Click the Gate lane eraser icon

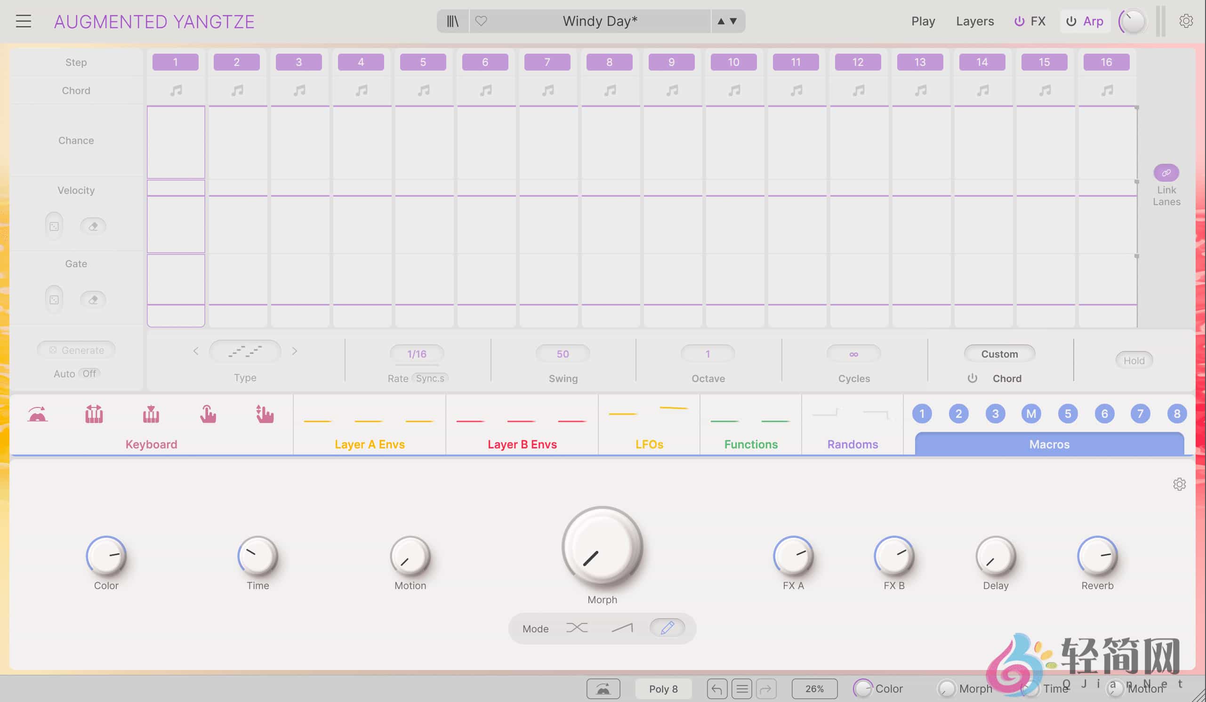pyautogui.click(x=93, y=300)
